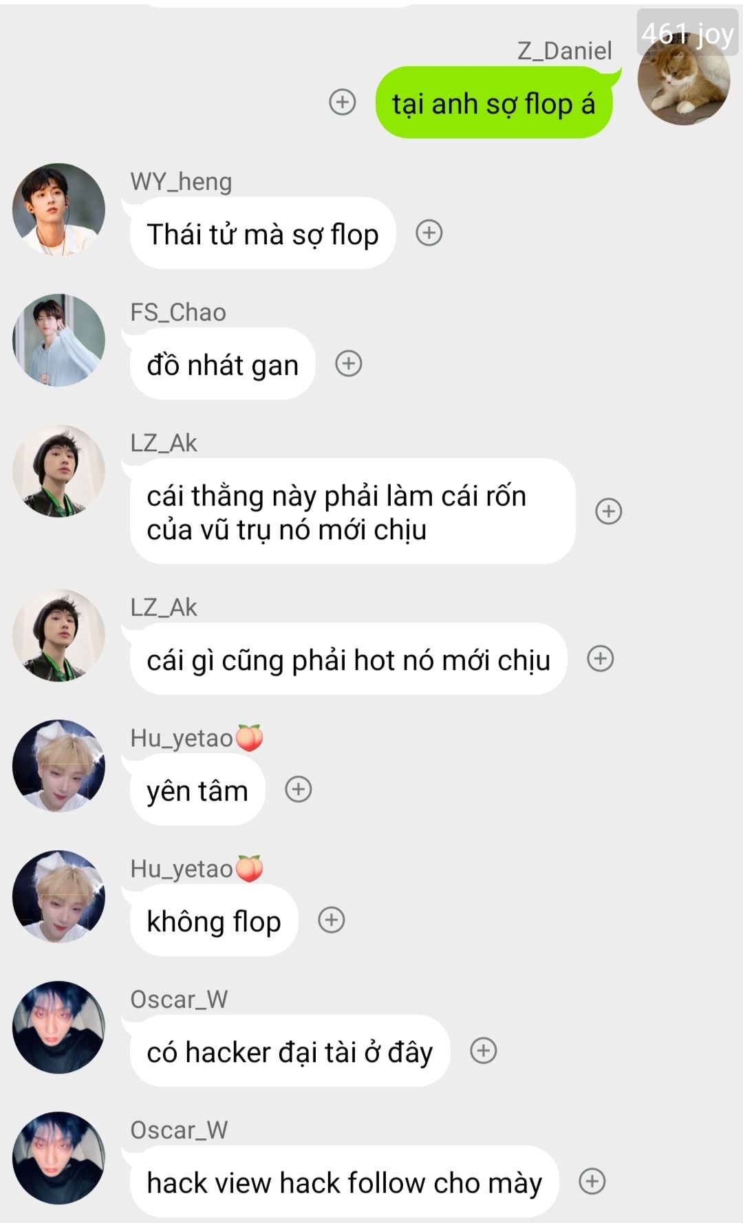
Task: Tap plus icon beside "của vũ trụ" message
Action: [x=609, y=511]
